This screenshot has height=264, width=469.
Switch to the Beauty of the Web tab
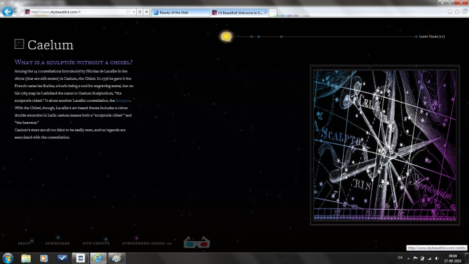tap(181, 13)
